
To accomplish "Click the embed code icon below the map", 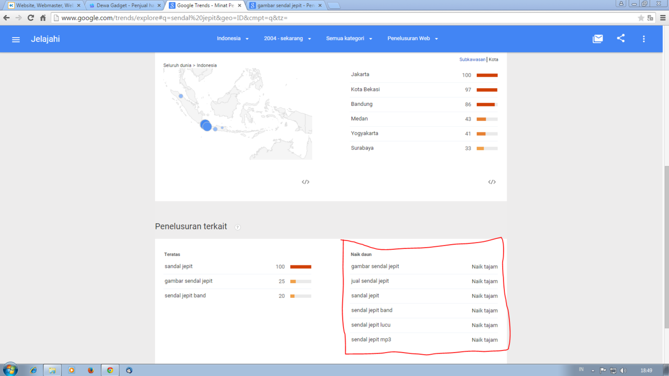I will click(x=305, y=182).
